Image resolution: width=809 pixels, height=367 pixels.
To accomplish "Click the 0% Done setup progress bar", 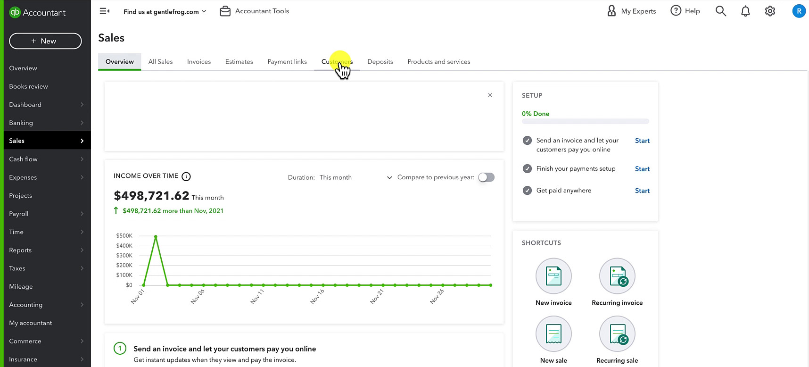I will [586, 121].
